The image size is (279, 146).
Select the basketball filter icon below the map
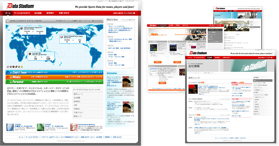(13, 67)
